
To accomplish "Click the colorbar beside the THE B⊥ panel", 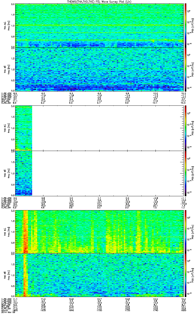I will tap(186, 232).
